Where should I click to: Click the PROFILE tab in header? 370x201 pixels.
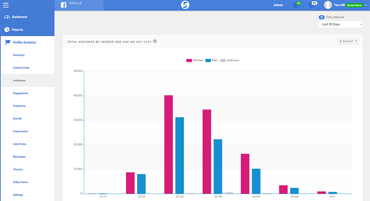[x=79, y=5]
